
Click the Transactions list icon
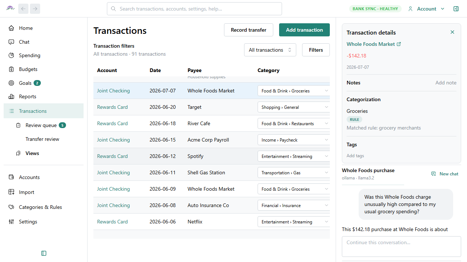click(11, 111)
